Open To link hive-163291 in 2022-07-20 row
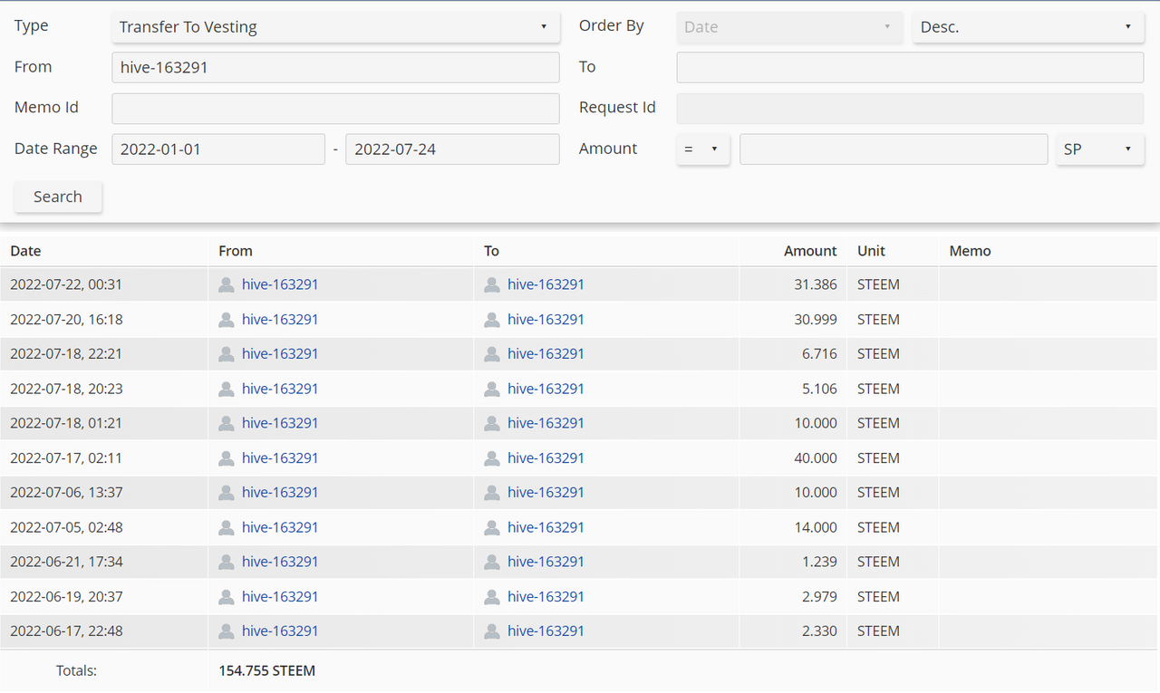 (x=546, y=320)
